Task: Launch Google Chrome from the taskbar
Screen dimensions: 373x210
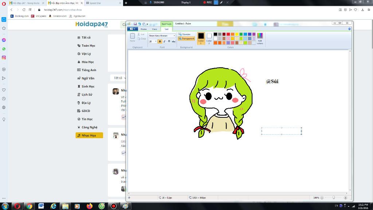Action: (29, 206)
